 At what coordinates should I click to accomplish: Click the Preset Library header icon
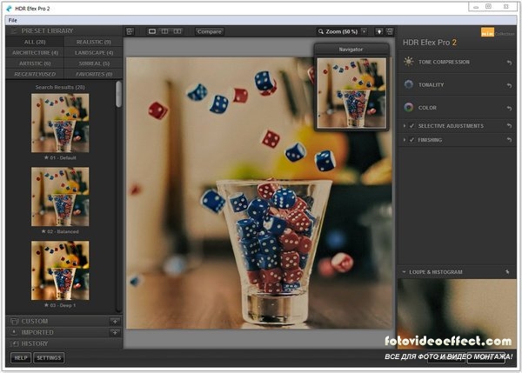[14, 31]
